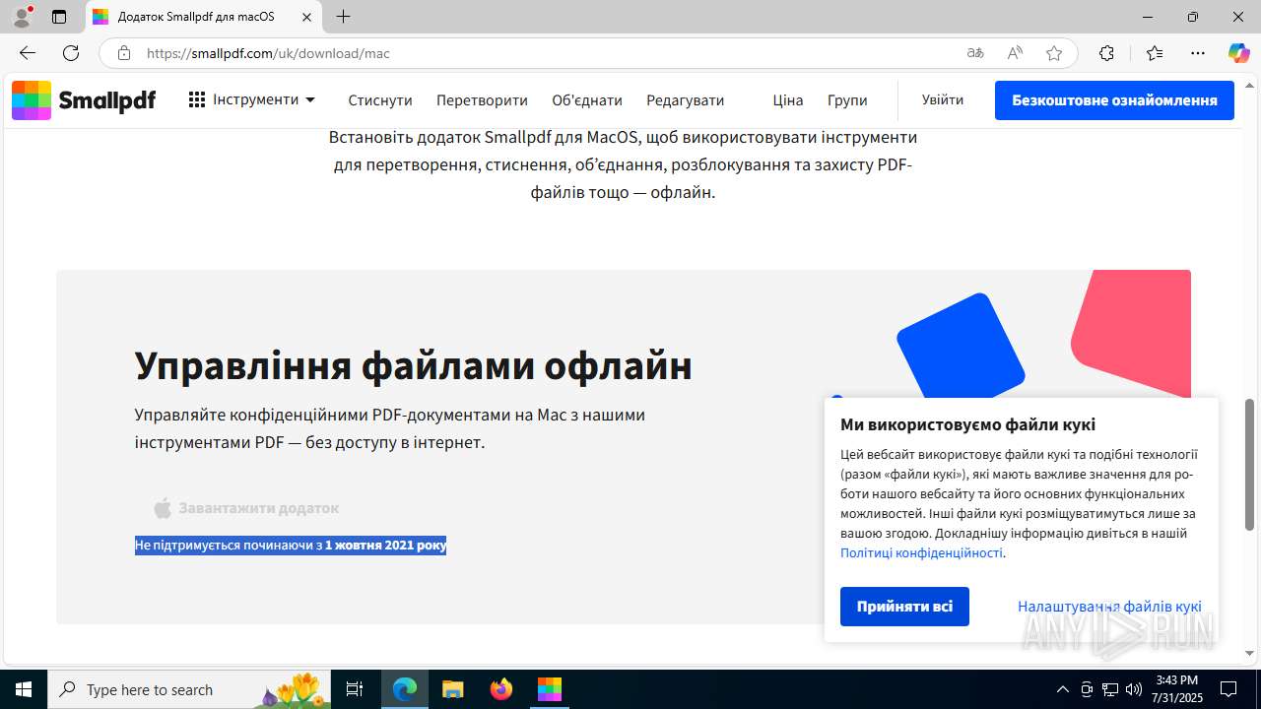The height and width of the screenshot is (709, 1261).
Task: Click the Увійти login link
Action: [943, 99]
